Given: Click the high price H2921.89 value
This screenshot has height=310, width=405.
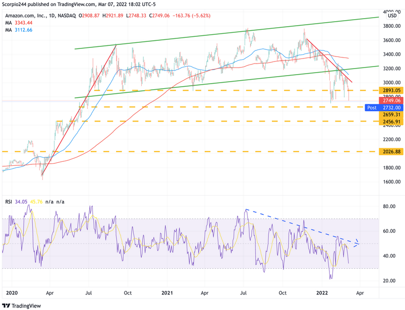Looking at the screenshot, I should 113,16.
